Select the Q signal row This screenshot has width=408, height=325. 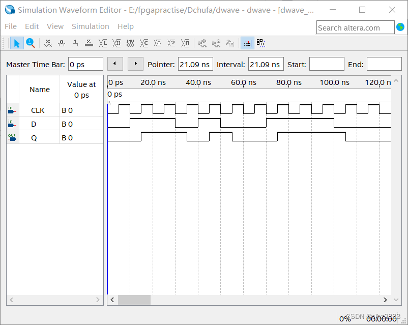55,138
